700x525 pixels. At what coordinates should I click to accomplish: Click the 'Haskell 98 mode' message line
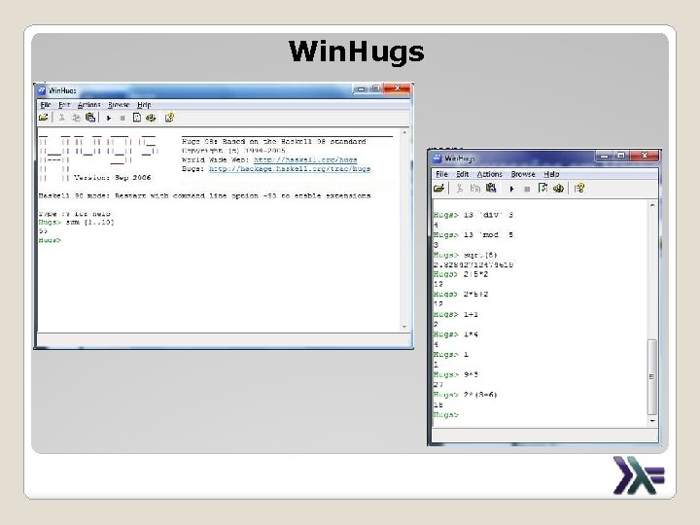(x=204, y=195)
